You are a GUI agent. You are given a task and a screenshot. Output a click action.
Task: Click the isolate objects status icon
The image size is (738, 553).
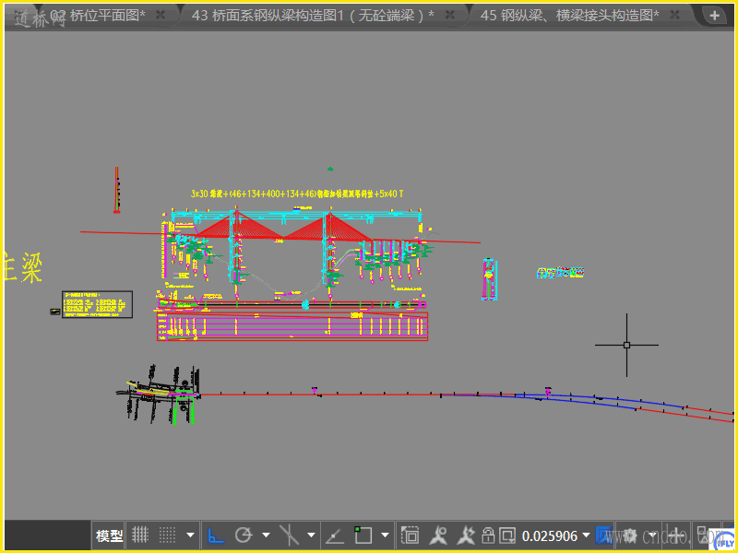click(703, 535)
